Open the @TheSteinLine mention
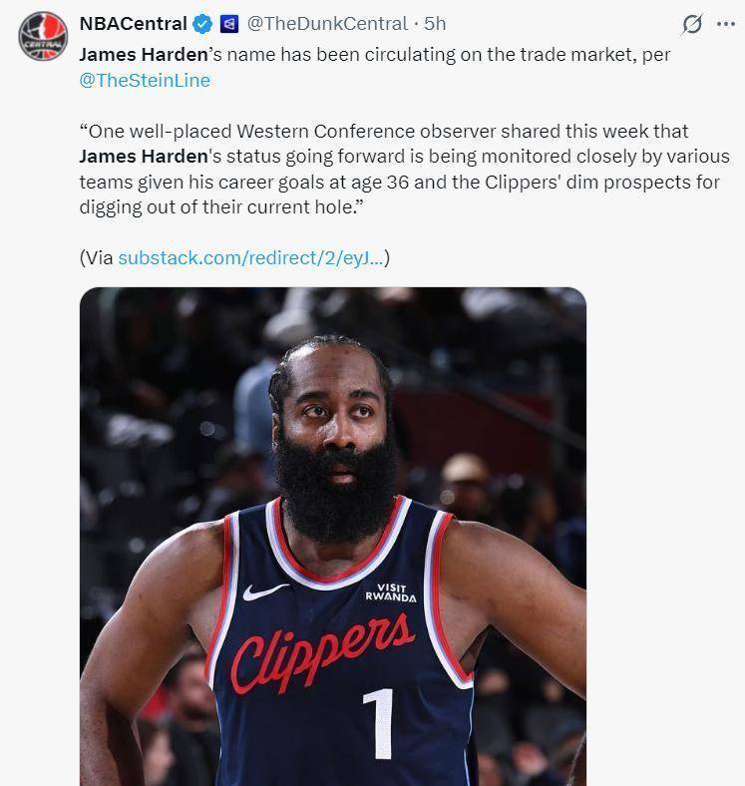The height and width of the screenshot is (786, 745). pyautogui.click(x=145, y=80)
